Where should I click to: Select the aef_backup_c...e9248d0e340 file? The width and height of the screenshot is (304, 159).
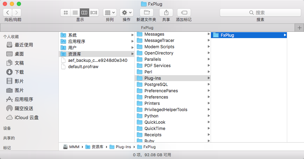[97, 60]
